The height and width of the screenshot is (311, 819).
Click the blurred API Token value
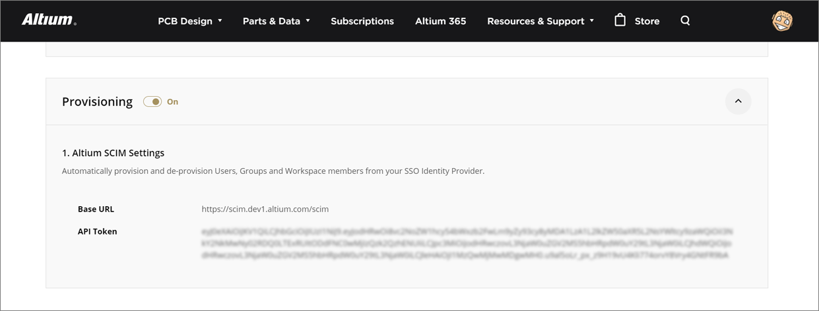pyautogui.click(x=467, y=243)
